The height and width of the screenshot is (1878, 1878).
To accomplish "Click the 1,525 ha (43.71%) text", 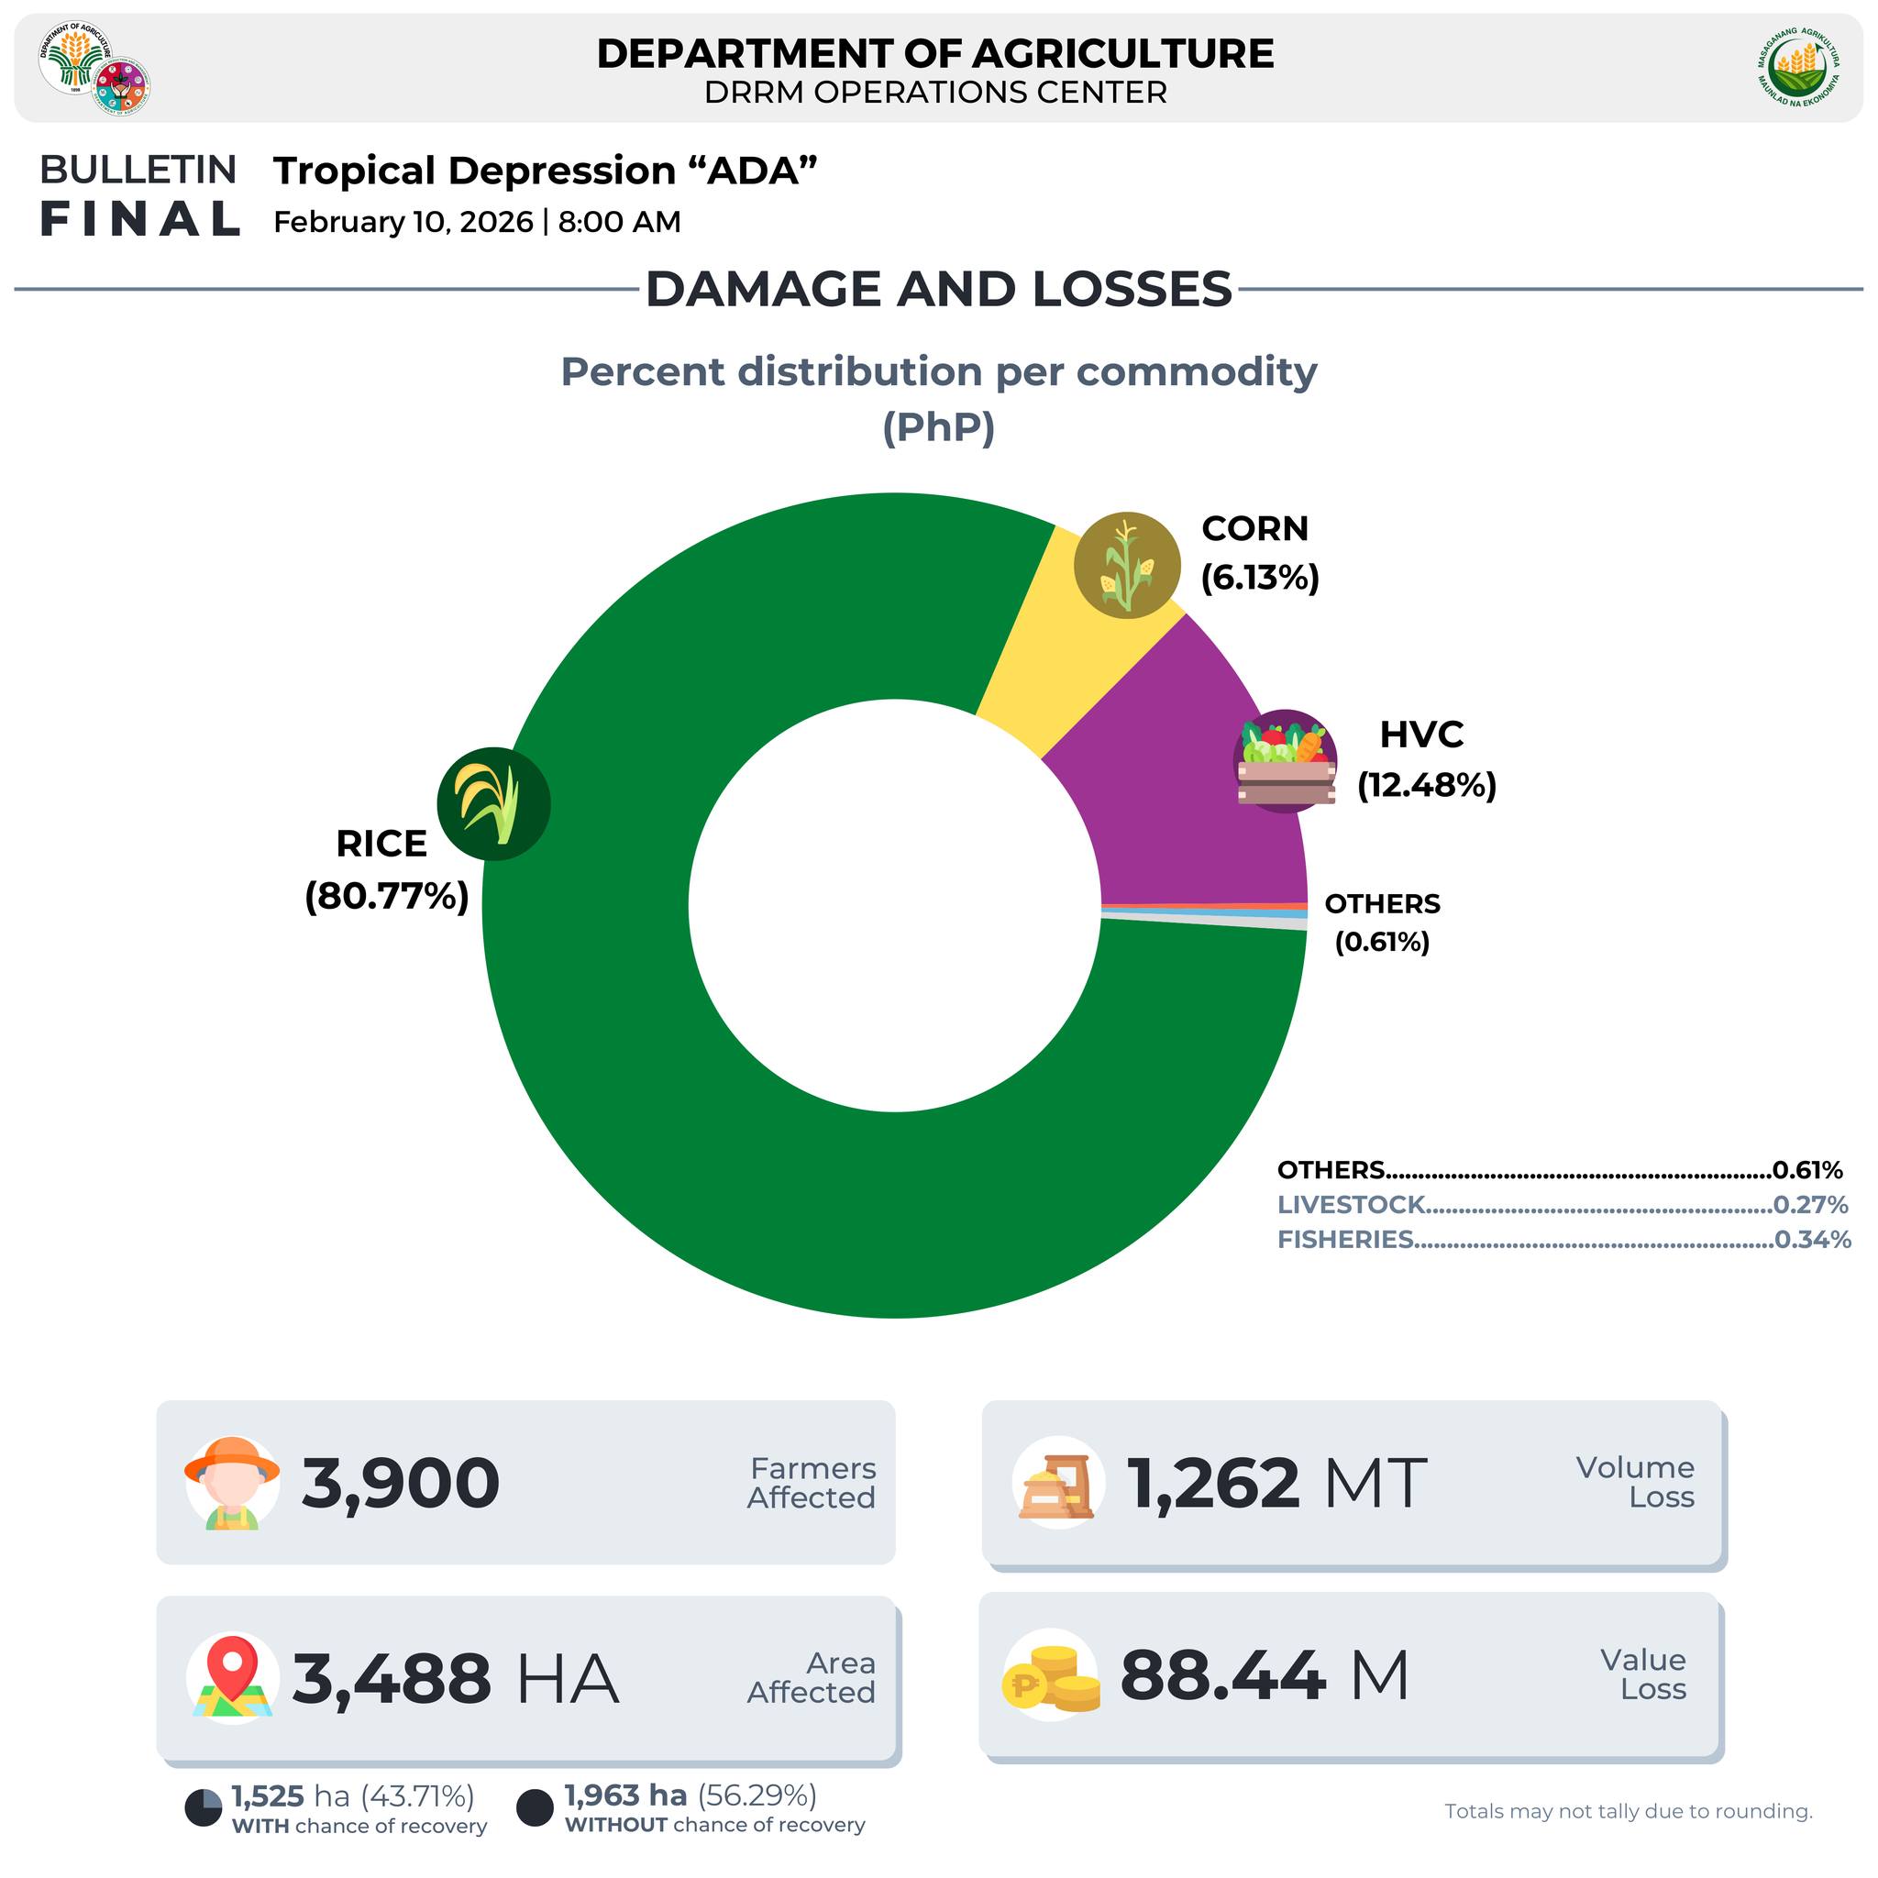I will pyautogui.click(x=353, y=1795).
